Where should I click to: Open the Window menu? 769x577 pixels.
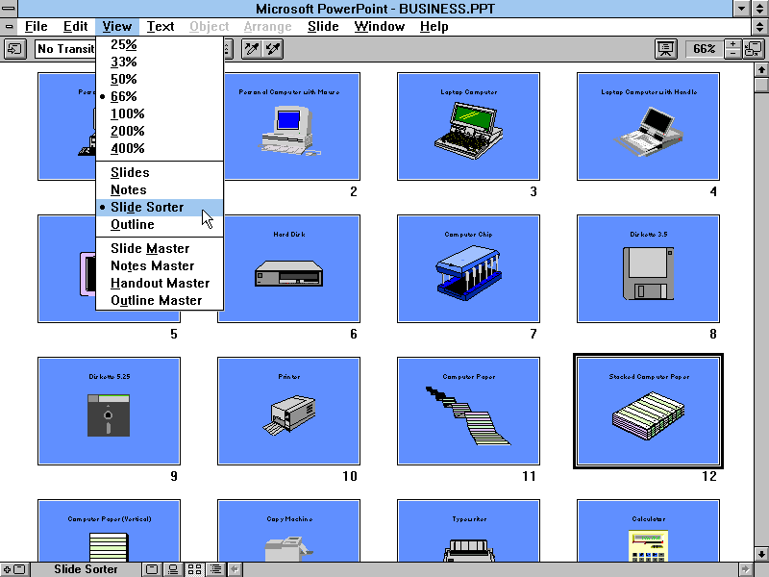[x=379, y=26]
